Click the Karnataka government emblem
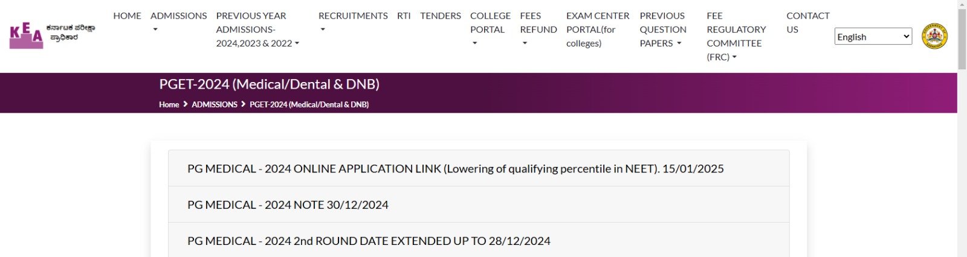 pyautogui.click(x=934, y=37)
